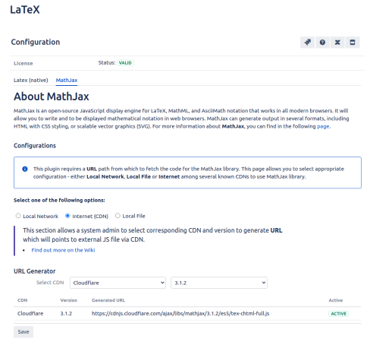The width and height of the screenshot is (370, 342).
Task: Select the Internet (CDN) radio option
Action: pos(67,216)
